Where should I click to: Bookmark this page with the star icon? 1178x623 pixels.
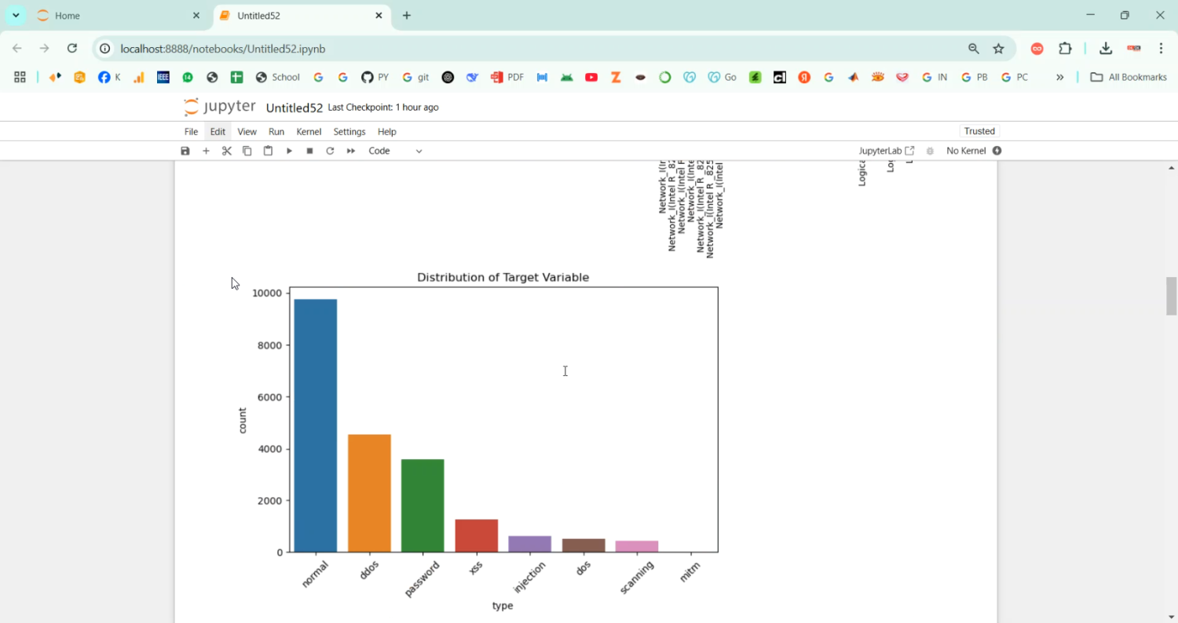(x=998, y=49)
